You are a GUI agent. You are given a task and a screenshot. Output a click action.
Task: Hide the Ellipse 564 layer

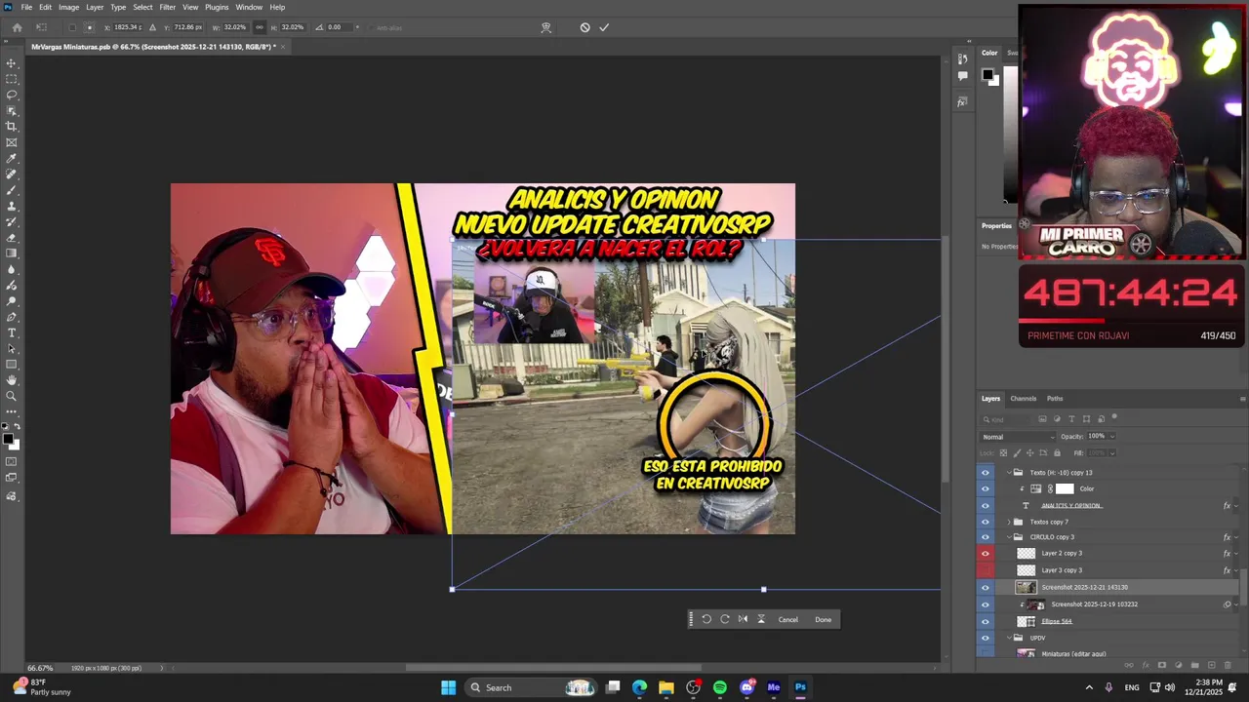[985, 621]
